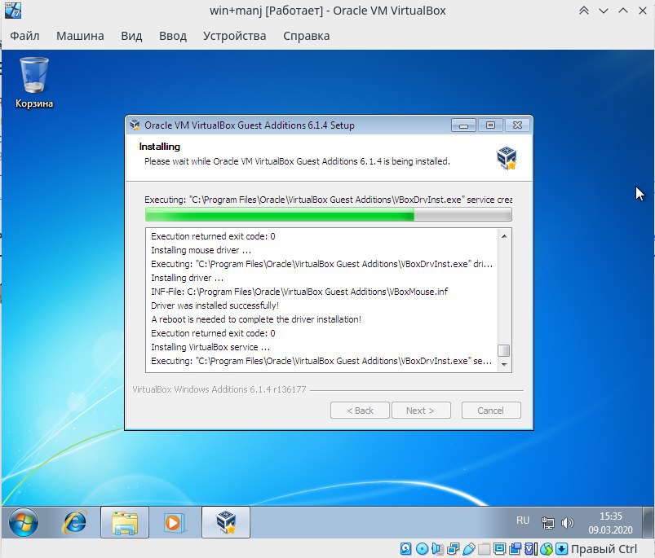Open the Корзина recycle bin icon

(x=34, y=82)
